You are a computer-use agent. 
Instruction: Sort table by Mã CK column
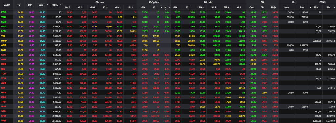coord(7,5)
